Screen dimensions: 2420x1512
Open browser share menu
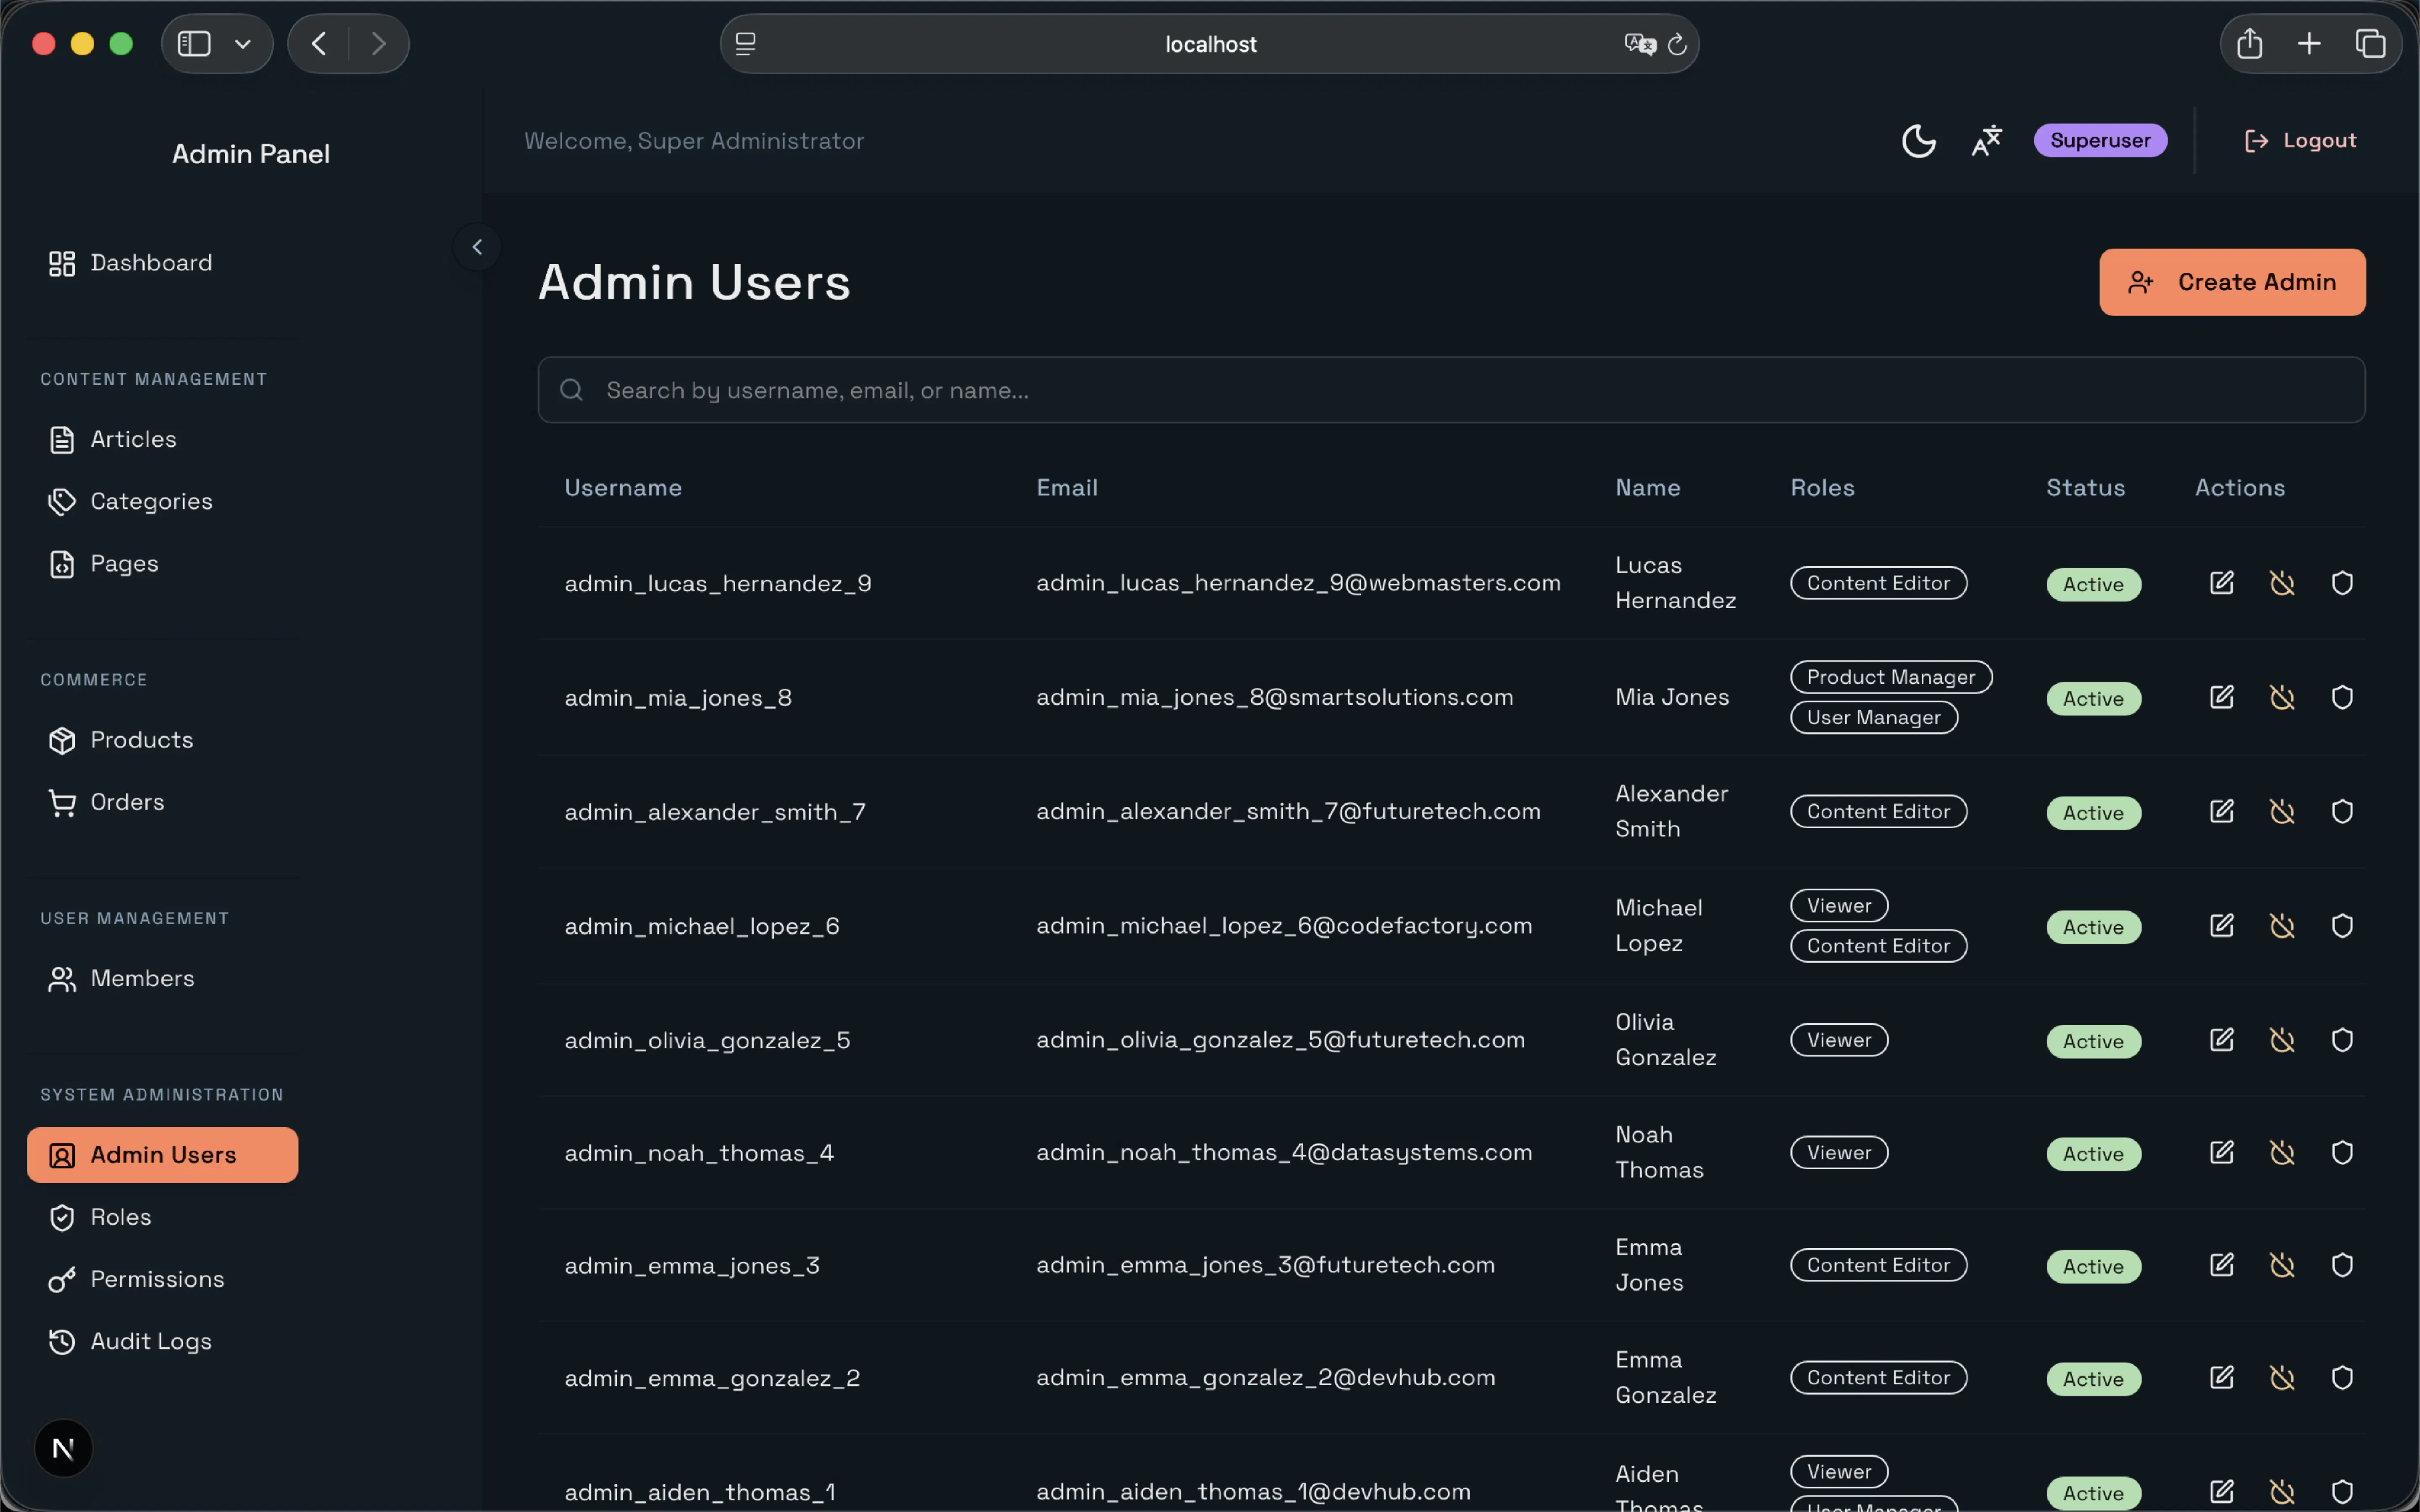tap(2249, 44)
